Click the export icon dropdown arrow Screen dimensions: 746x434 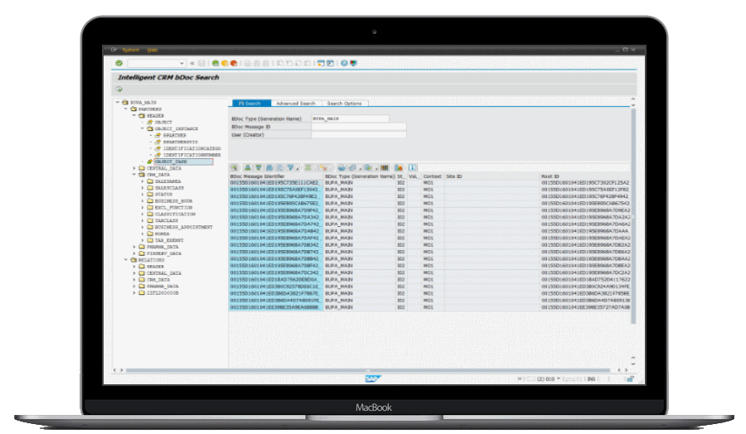point(375,169)
